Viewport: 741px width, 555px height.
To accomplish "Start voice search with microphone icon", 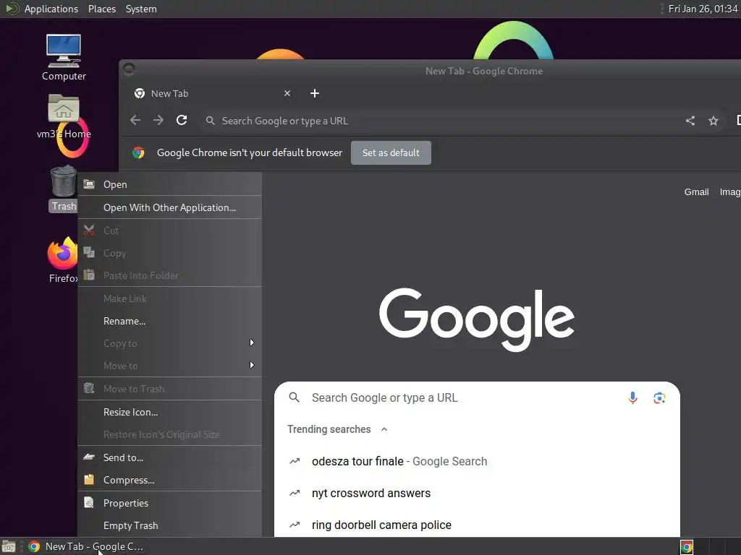I will 632,398.
